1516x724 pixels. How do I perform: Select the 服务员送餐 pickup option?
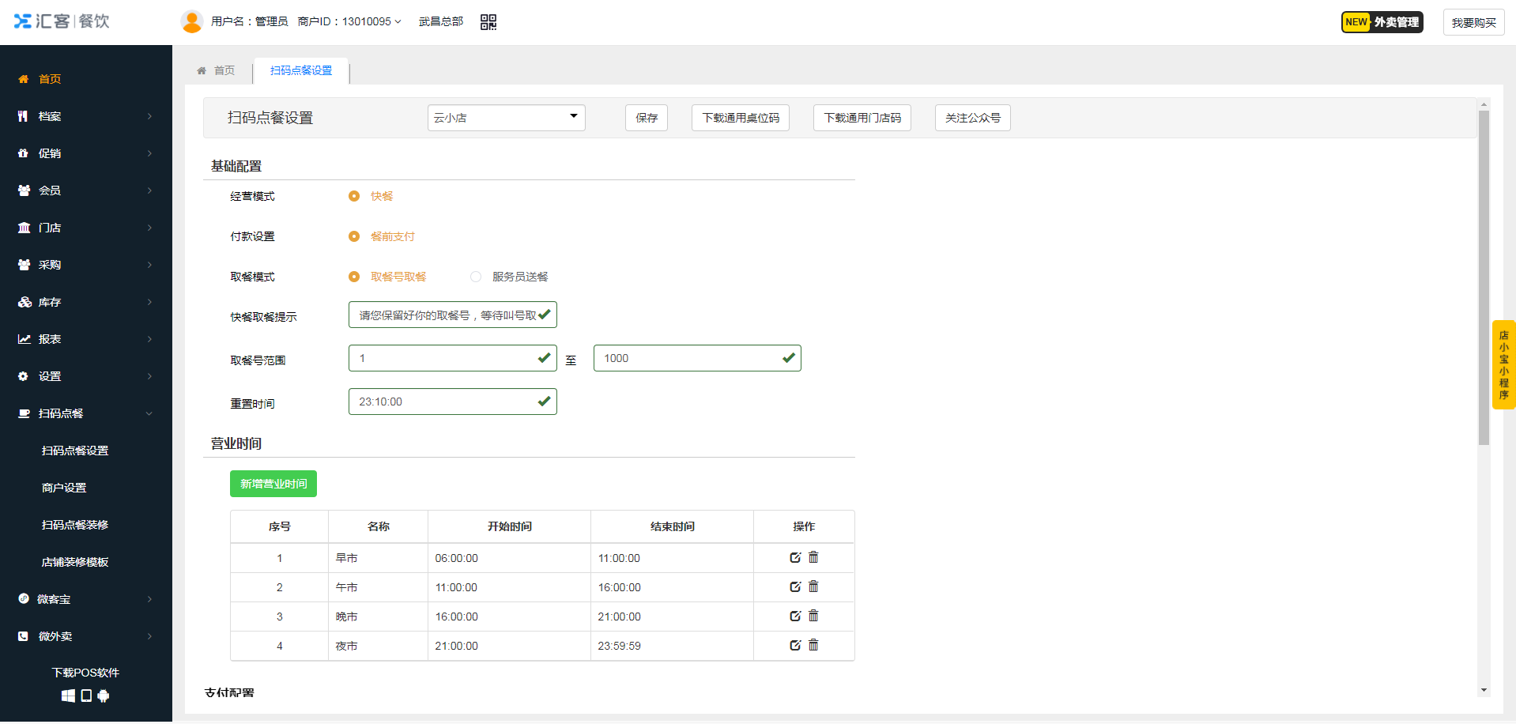click(x=475, y=277)
